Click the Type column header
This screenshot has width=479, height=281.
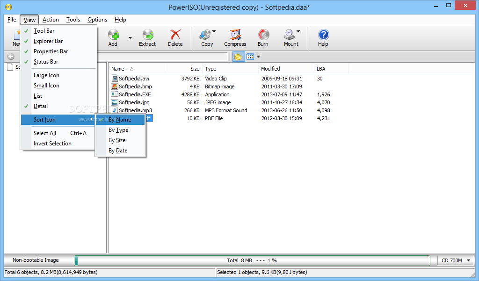tap(230, 69)
